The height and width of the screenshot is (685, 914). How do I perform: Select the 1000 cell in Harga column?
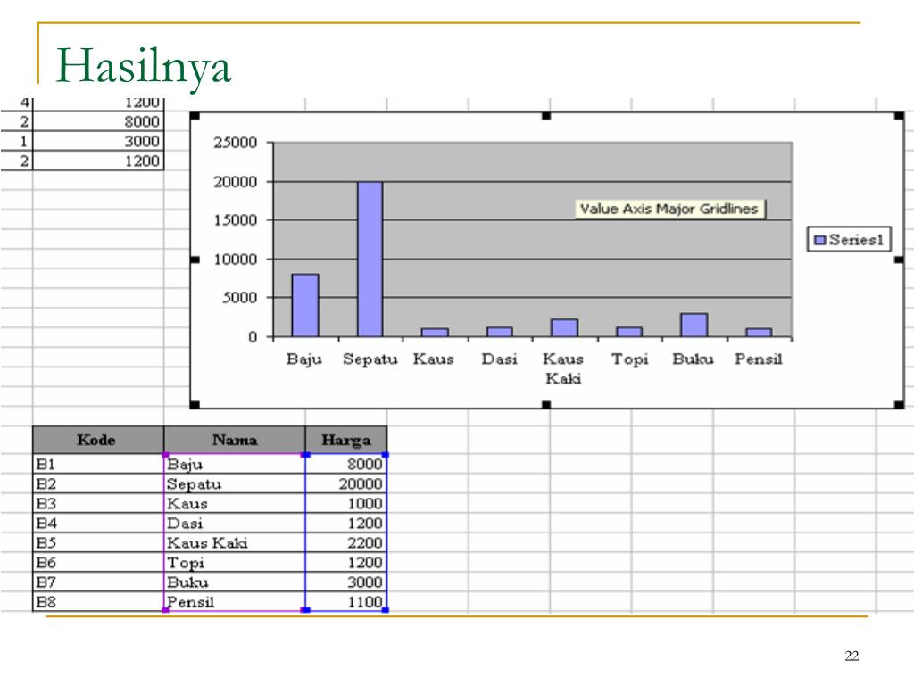coord(346,504)
